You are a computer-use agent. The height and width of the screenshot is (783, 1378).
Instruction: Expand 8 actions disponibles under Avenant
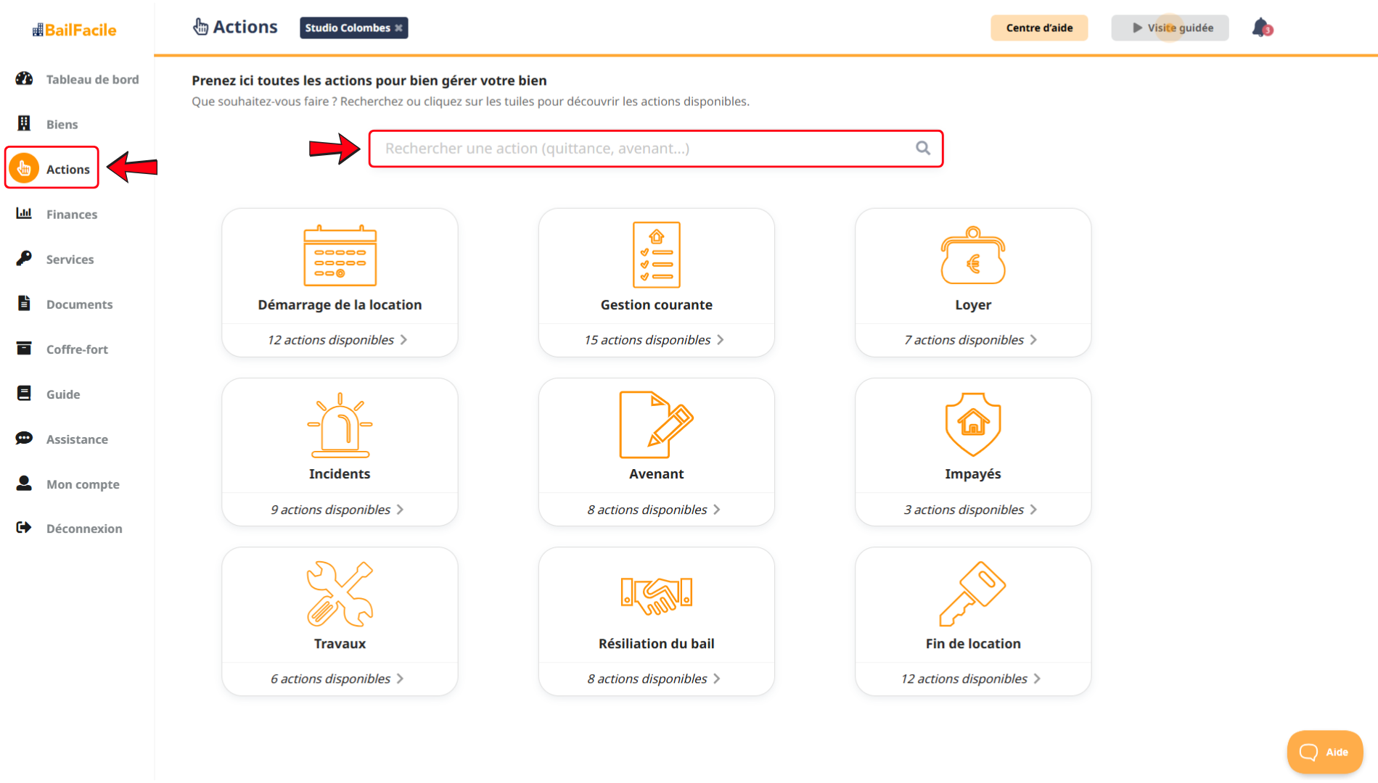(655, 510)
